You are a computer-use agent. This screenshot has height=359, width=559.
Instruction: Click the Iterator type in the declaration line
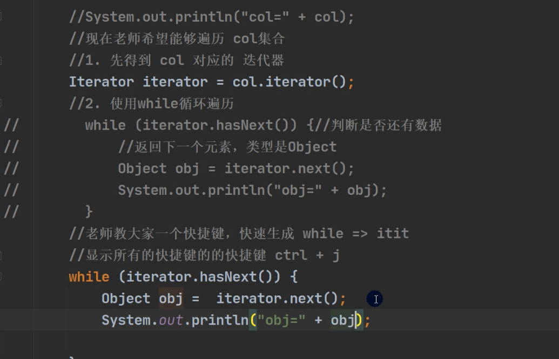[x=101, y=82]
